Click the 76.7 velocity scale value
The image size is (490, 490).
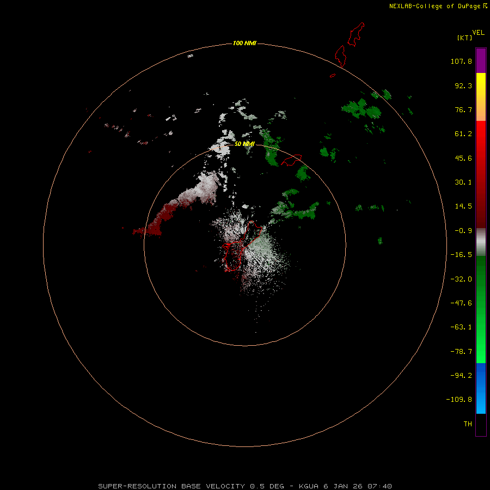463,109
